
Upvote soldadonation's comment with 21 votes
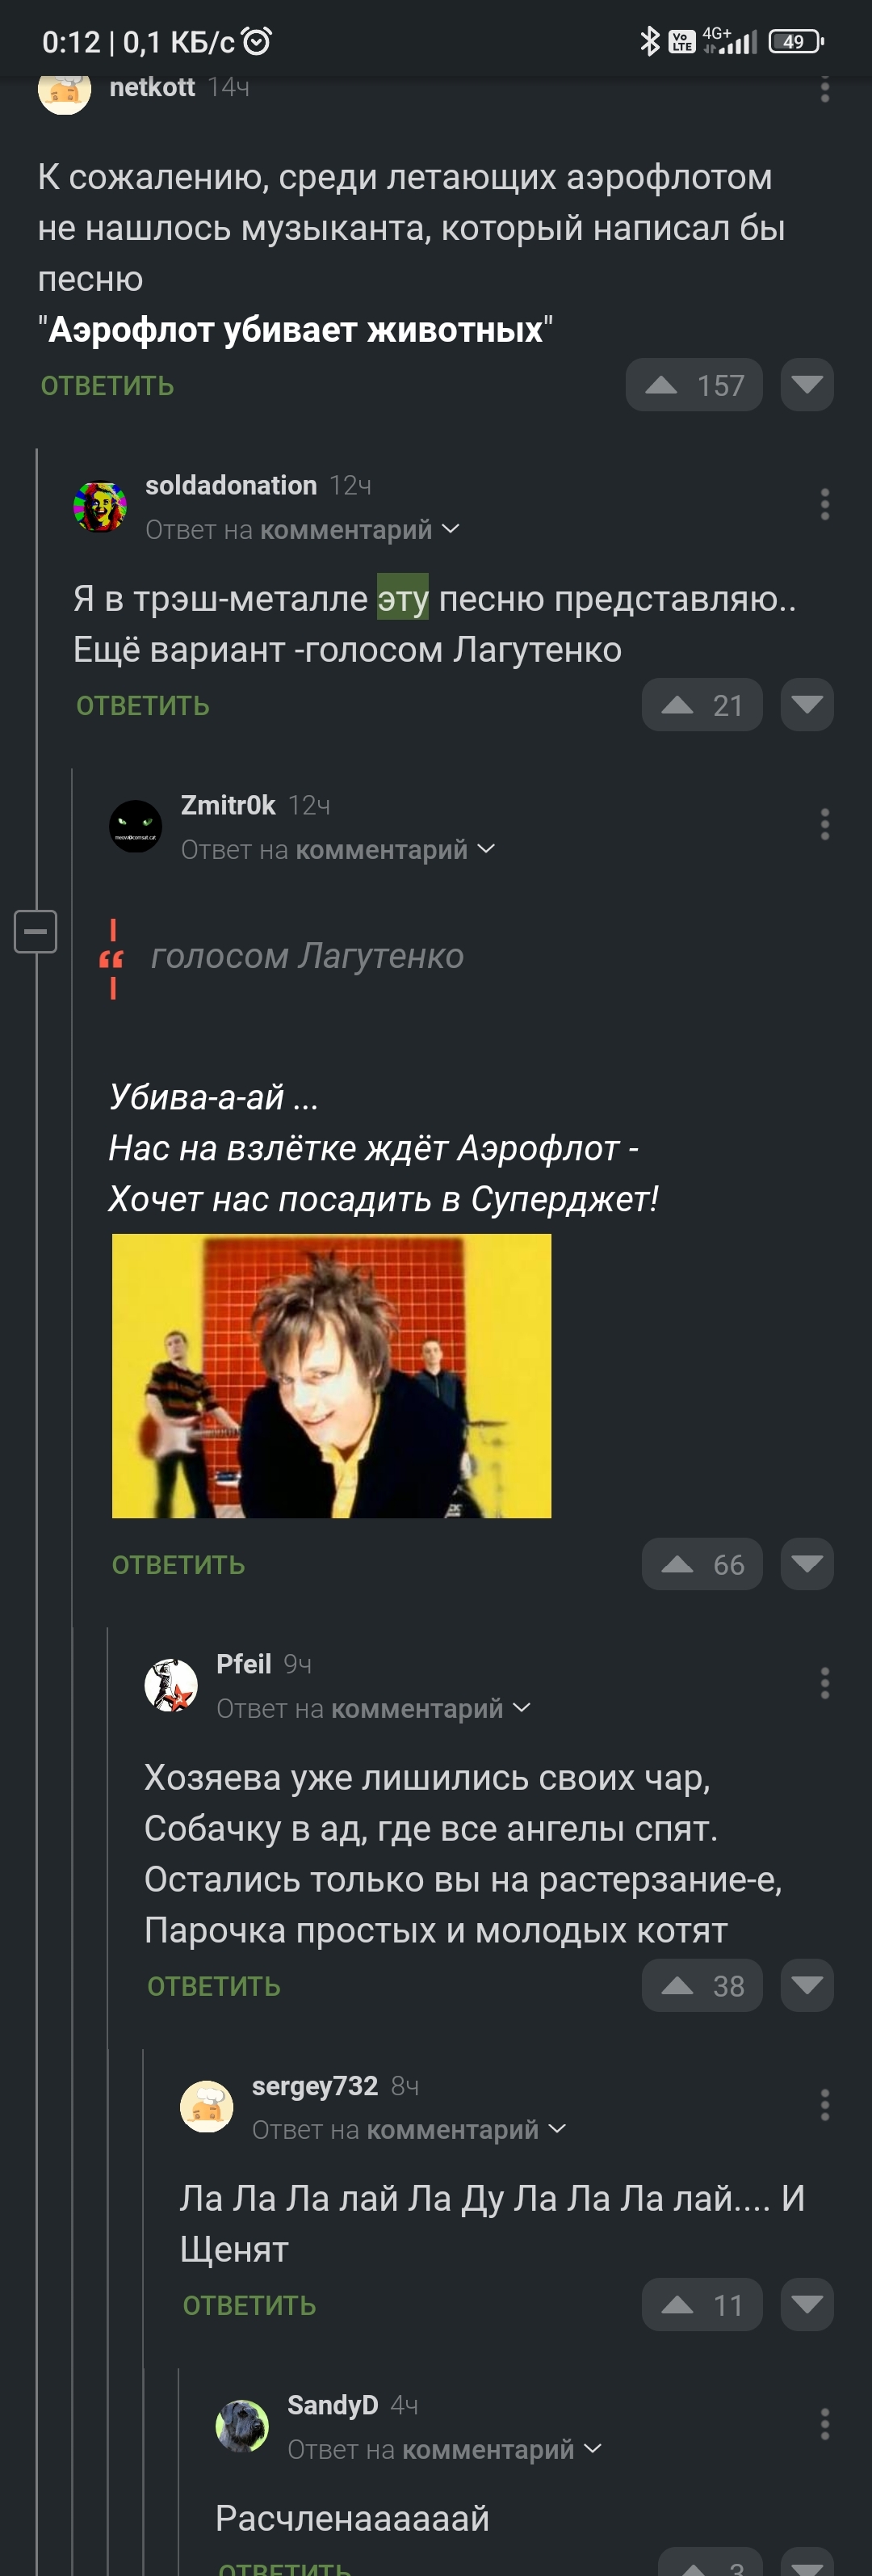pyautogui.click(x=701, y=705)
